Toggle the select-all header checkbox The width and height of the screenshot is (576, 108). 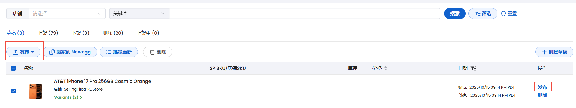13,68
